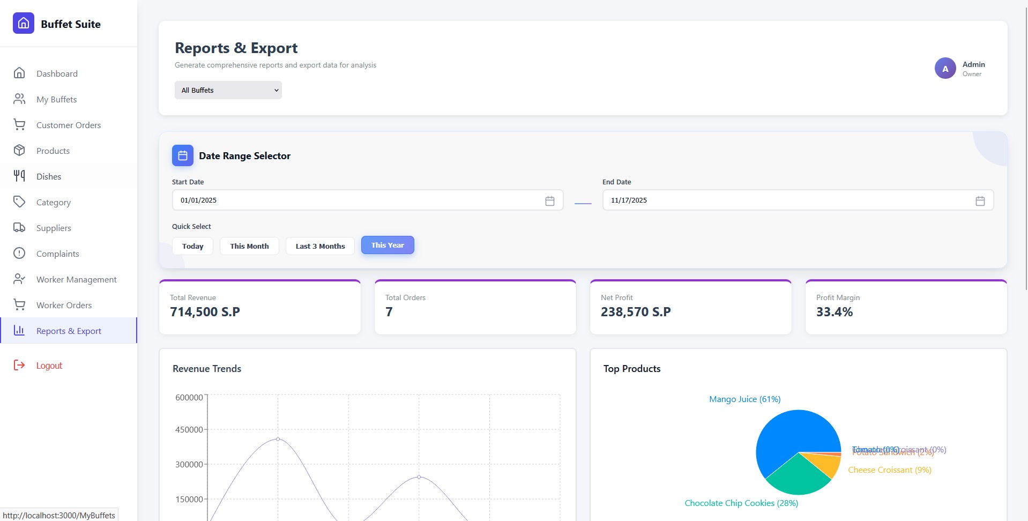Choose the Last 3 Months range
The height and width of the screenshot is (521, 1028).
pos(320,247)
